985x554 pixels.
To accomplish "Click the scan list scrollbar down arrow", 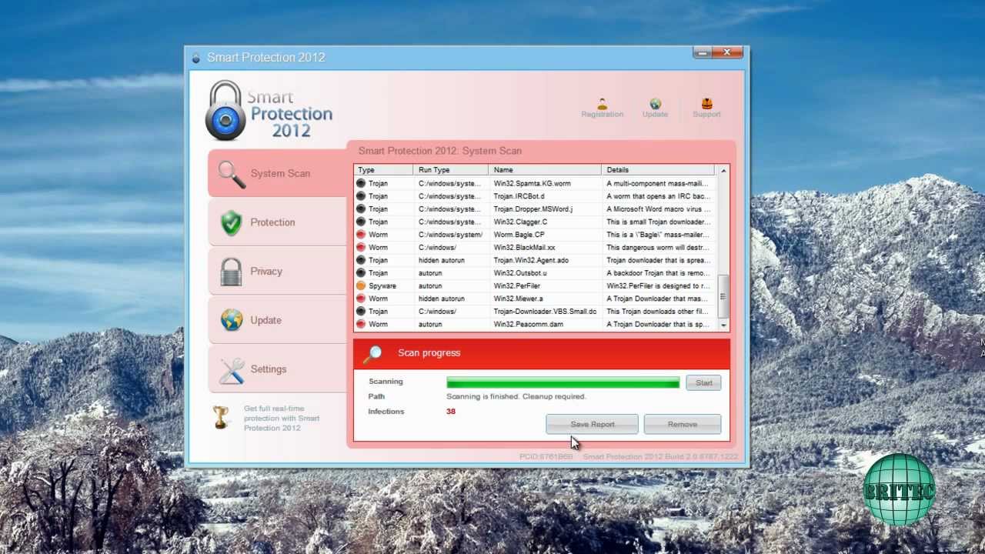I will point(723,325).
